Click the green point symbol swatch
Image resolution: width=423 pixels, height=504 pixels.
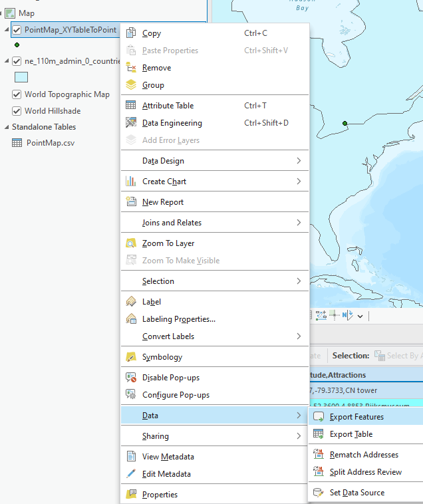point(17,45)
